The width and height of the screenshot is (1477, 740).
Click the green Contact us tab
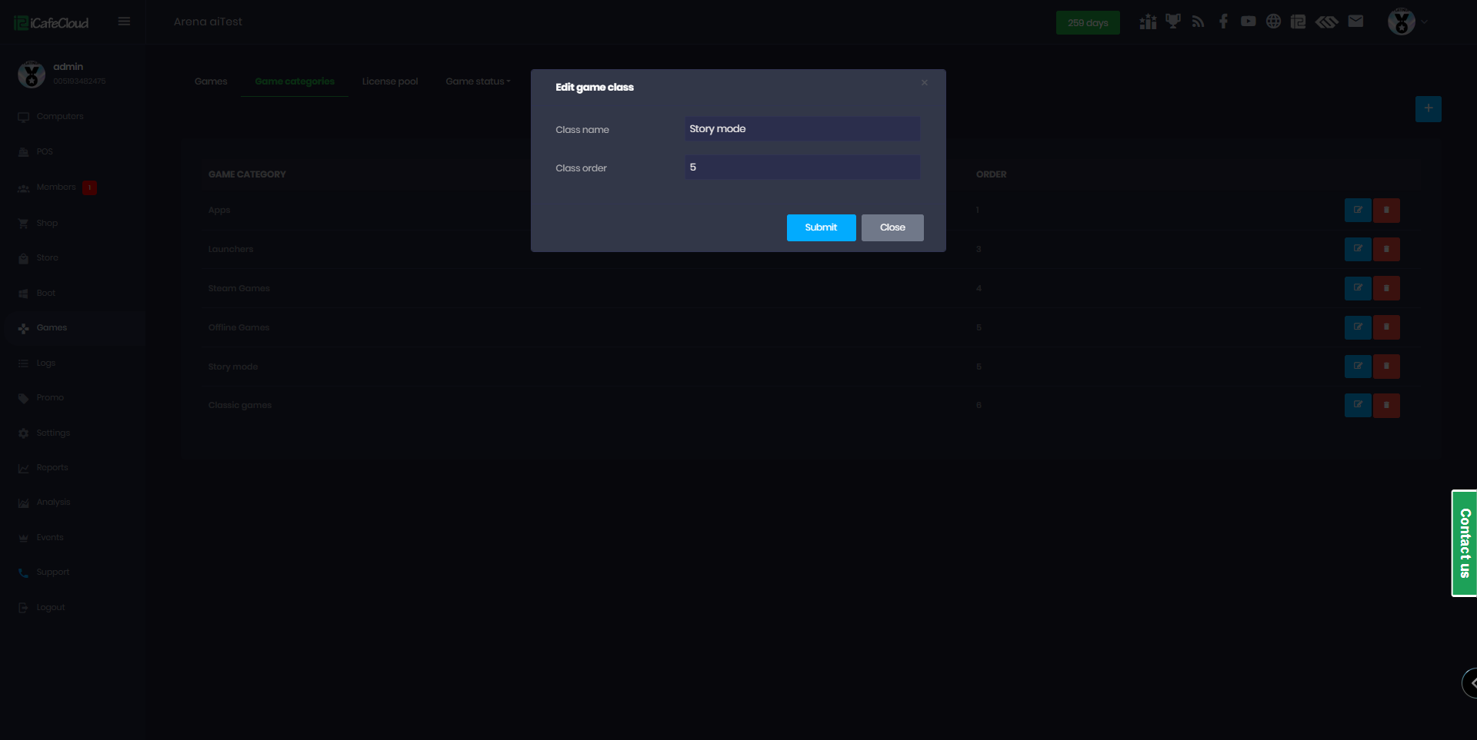[1464, 543]
